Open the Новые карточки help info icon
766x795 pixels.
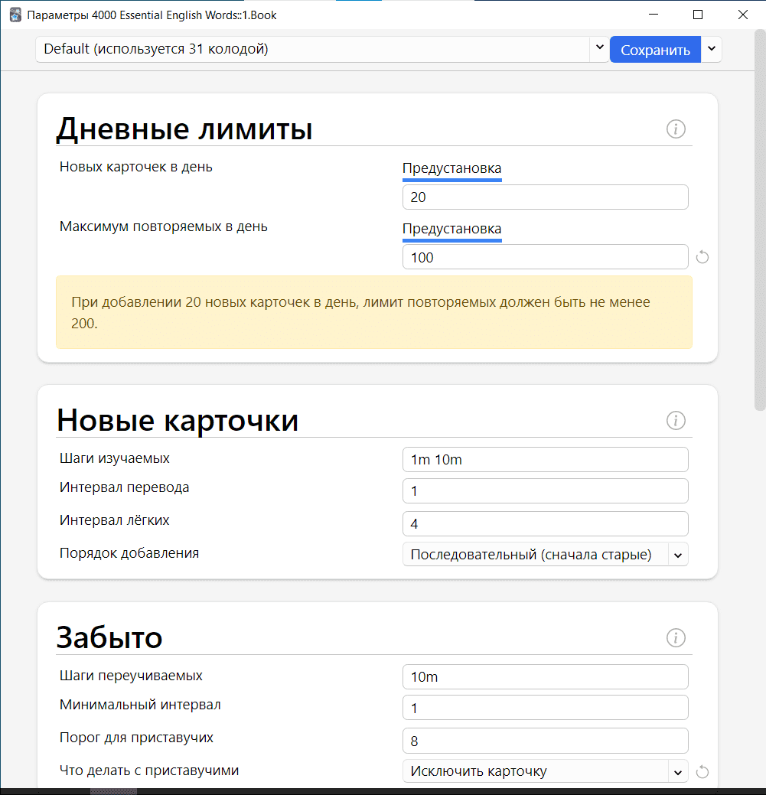pyautogui.click(x=676, y=420)
